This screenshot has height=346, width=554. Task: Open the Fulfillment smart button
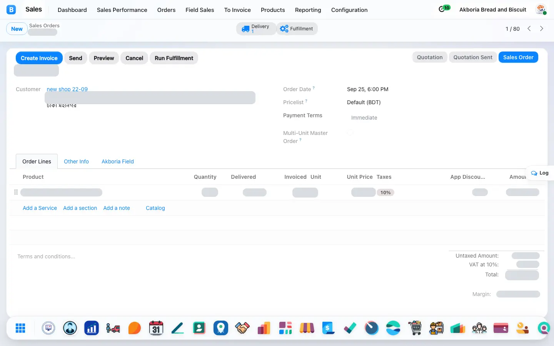pos(297,29)
